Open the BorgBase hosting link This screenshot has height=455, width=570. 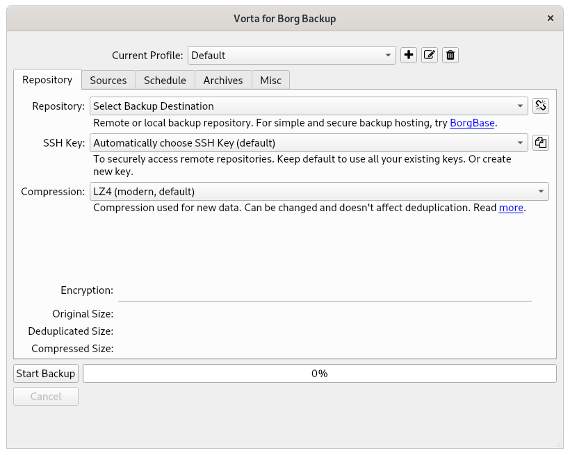(x=472, y=124)
